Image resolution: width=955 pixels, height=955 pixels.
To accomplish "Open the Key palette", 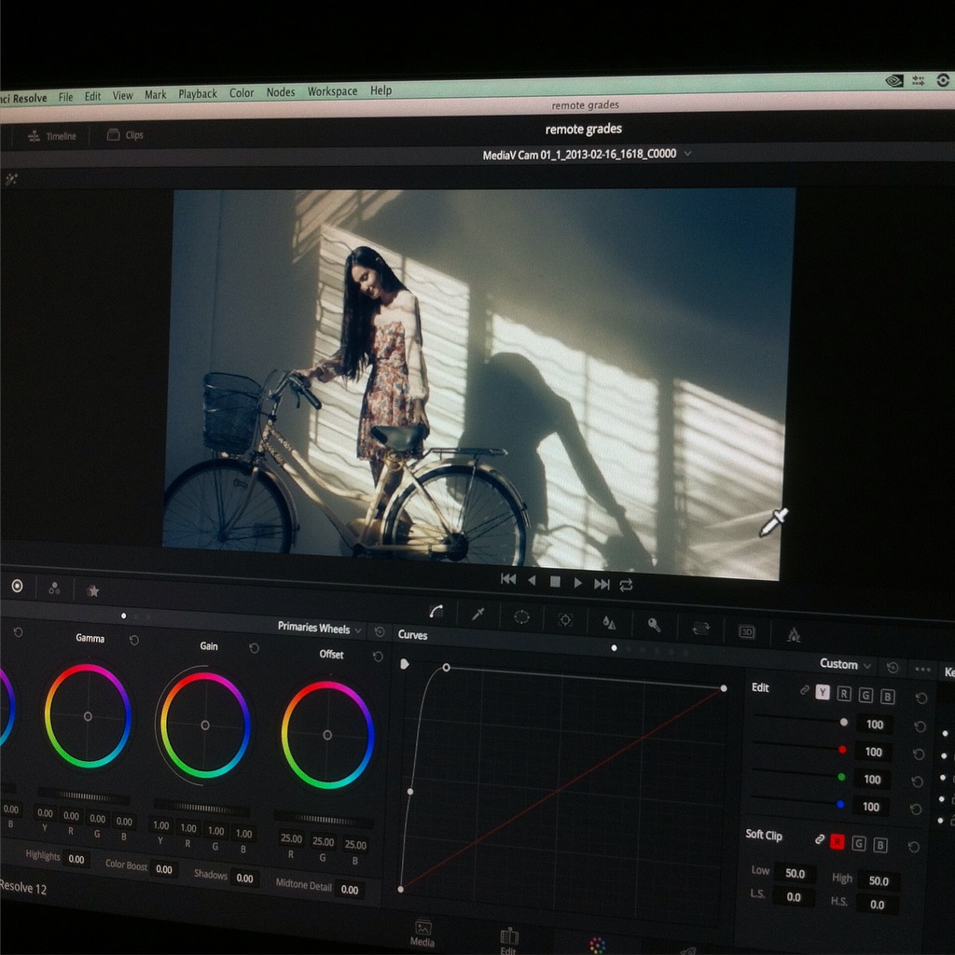I will pos(654,625).
